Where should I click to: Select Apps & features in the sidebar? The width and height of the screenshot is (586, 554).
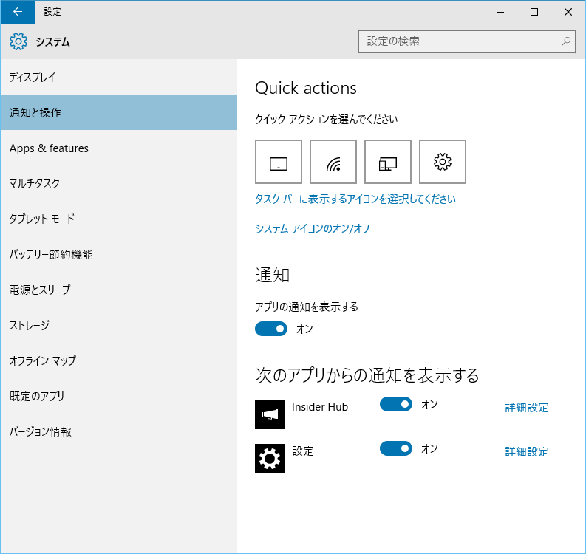[x=119, y=148]
